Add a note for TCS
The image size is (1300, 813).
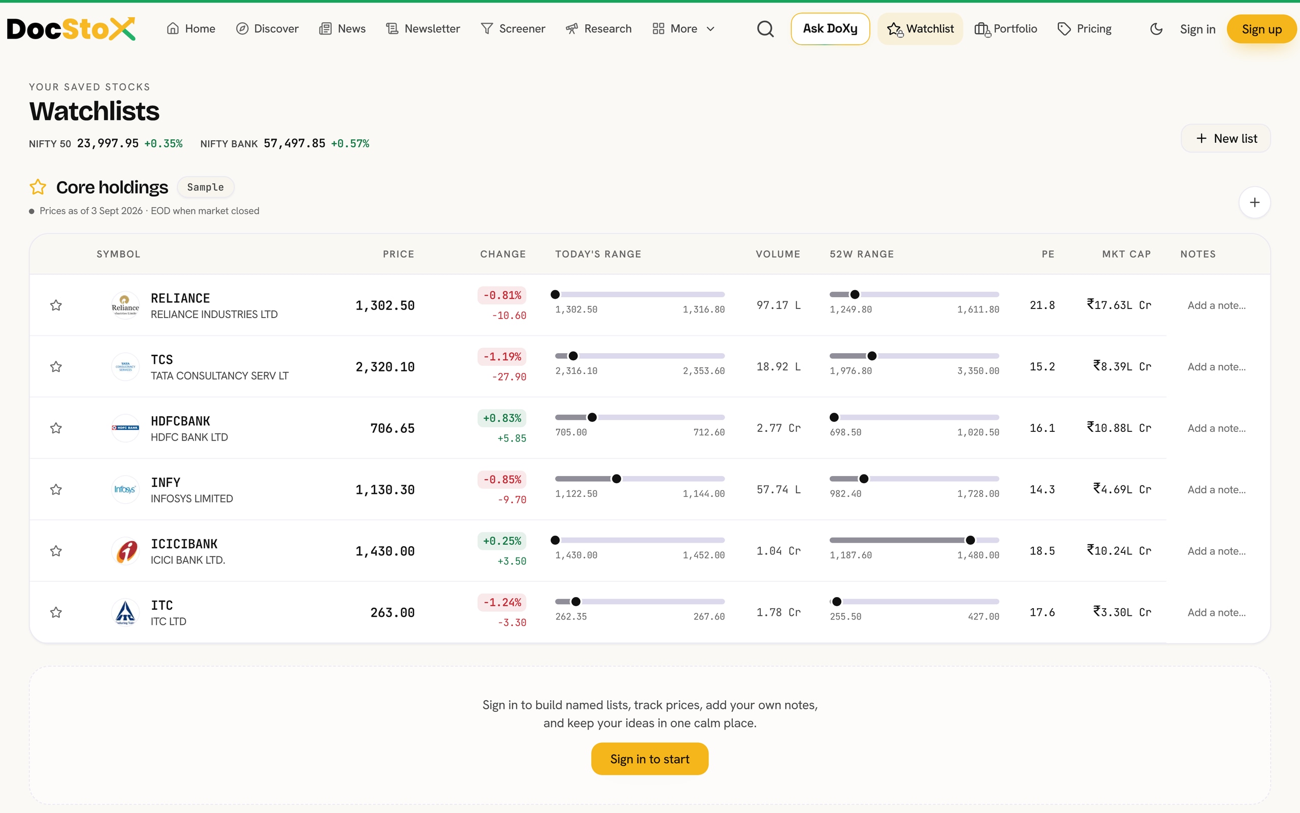(x=1216, y=367)
